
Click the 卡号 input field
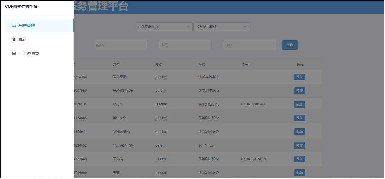(x=185, y=45)
